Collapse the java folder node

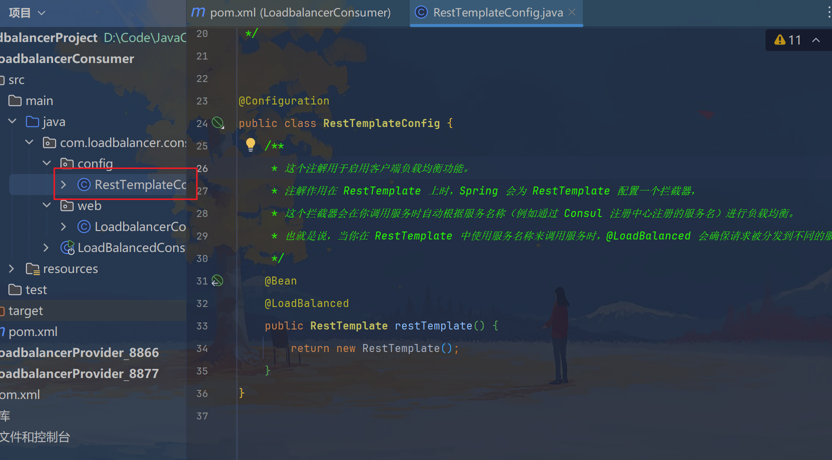13,121
